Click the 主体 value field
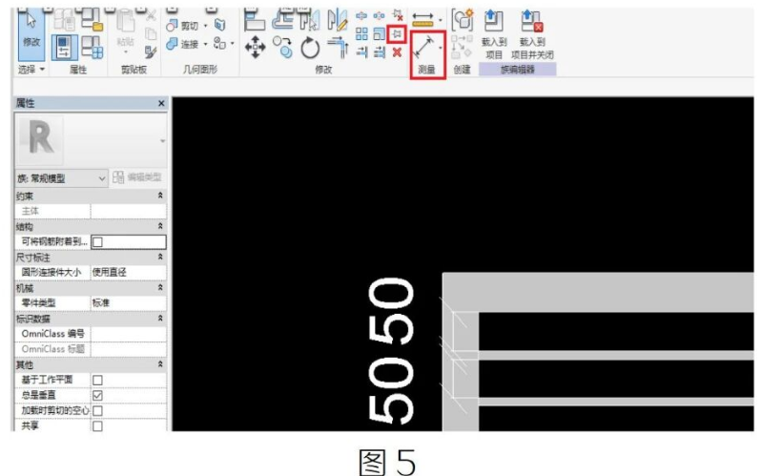 [129, 211]
